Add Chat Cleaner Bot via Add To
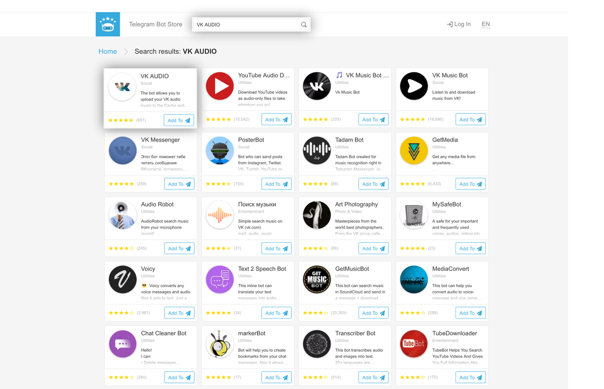This screenshot has width=604, height=389. [179, 377]
